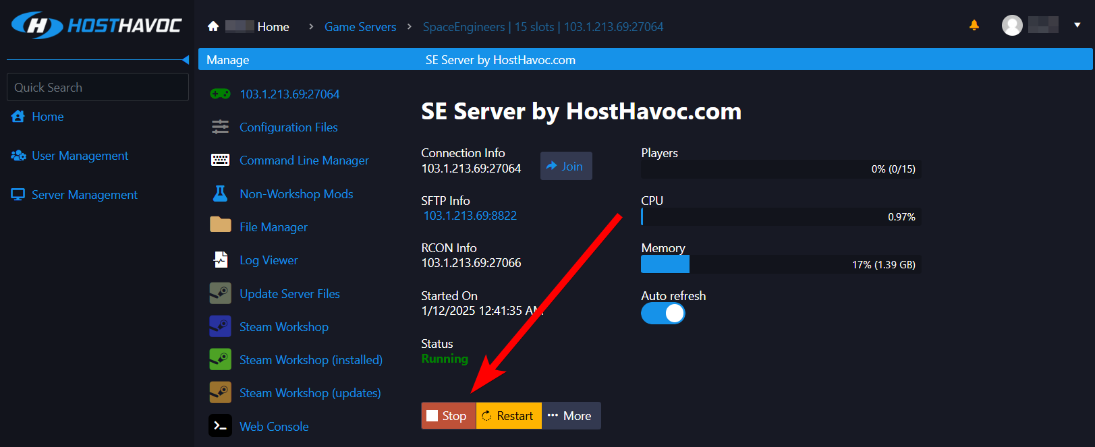Screen dimensions: 1095x447
Task: Click the User Management users icon
Action: pyautogui.click(x=18, y=156)
